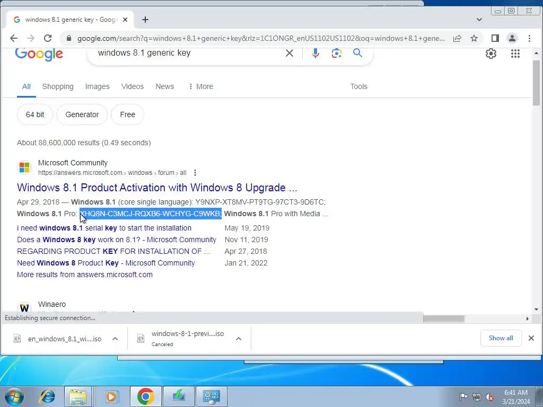The image size is (543, 407).
Task: Close the downloads bar
Action: click(x=531, y=338)
